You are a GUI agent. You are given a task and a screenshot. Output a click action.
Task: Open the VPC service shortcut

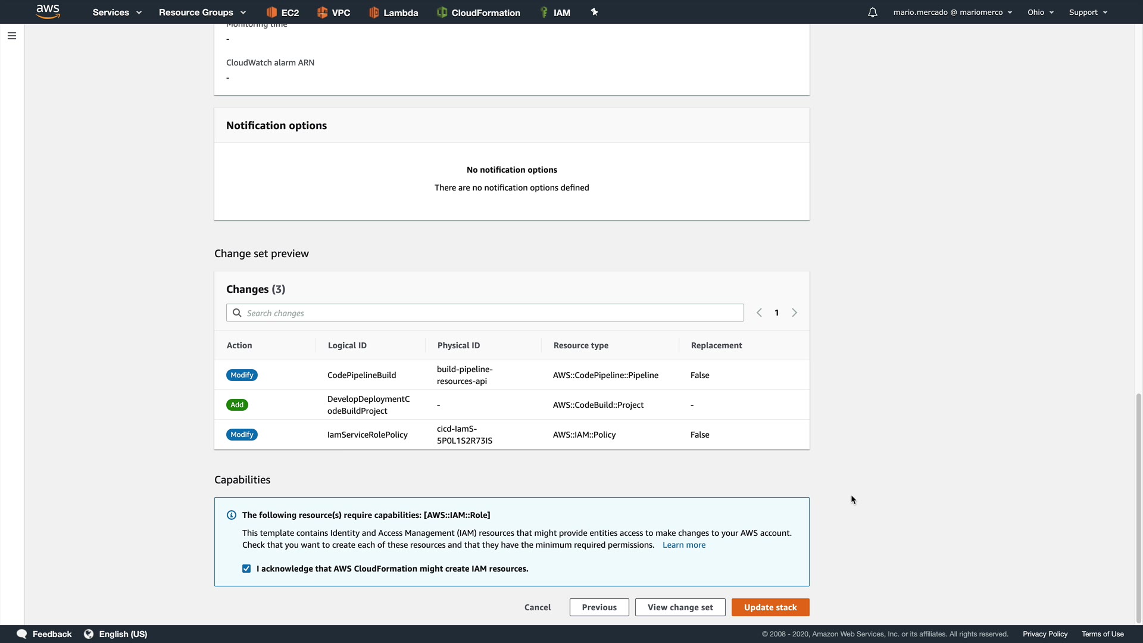pyautogui.click(x=334, y=13)
